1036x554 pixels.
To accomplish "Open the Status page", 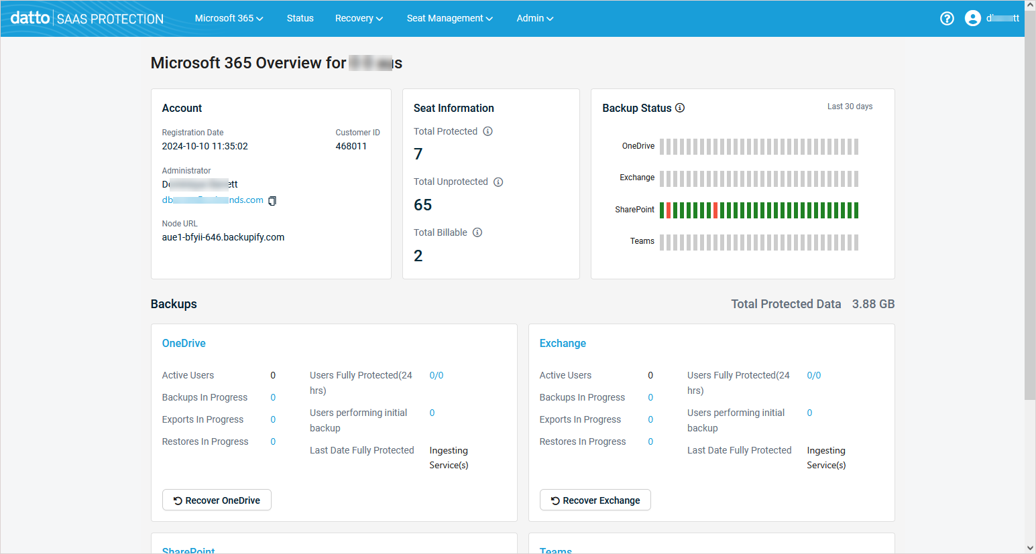I will pos(300,19).
